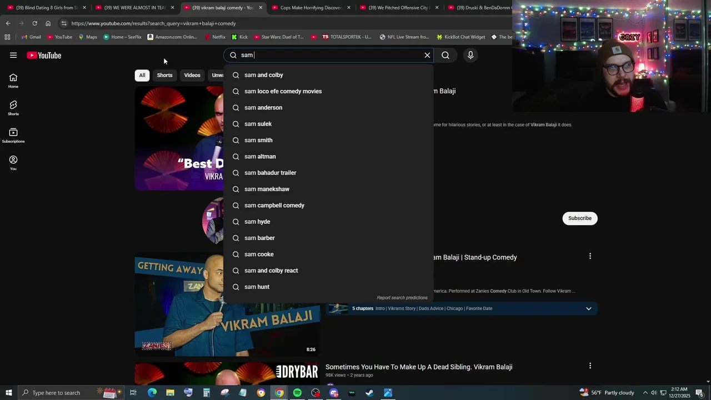Reload the page
The width and height of the screenshot is (711, 400).
[34, 23]
